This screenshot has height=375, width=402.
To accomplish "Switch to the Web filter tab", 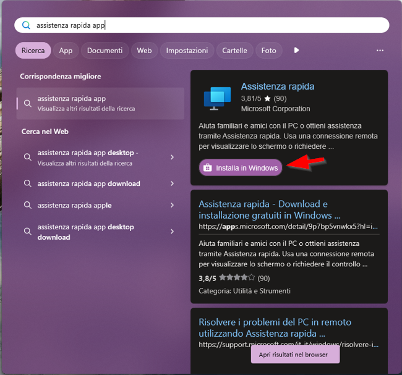I will pos(144,51).
